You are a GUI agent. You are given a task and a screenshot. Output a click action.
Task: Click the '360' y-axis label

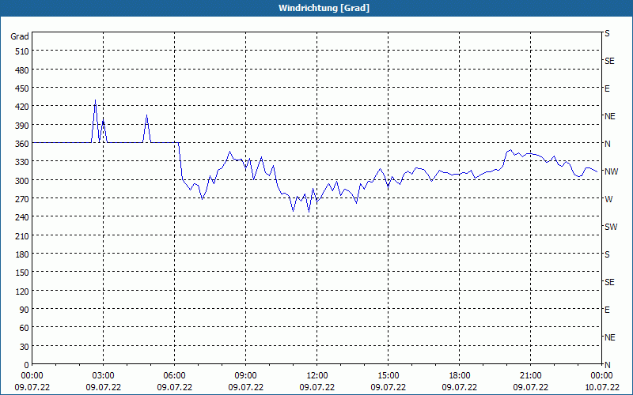(x=22, y=144)
